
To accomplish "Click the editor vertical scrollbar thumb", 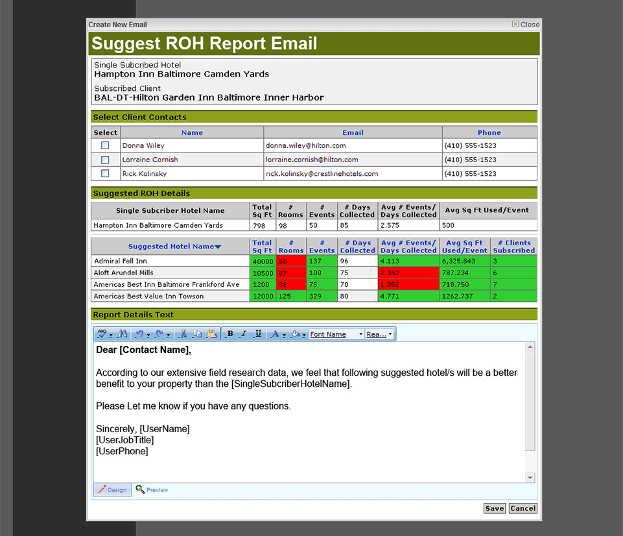I will [x=530, y=401].
